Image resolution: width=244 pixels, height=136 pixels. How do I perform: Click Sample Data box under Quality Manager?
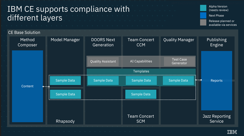pos(178,80)
